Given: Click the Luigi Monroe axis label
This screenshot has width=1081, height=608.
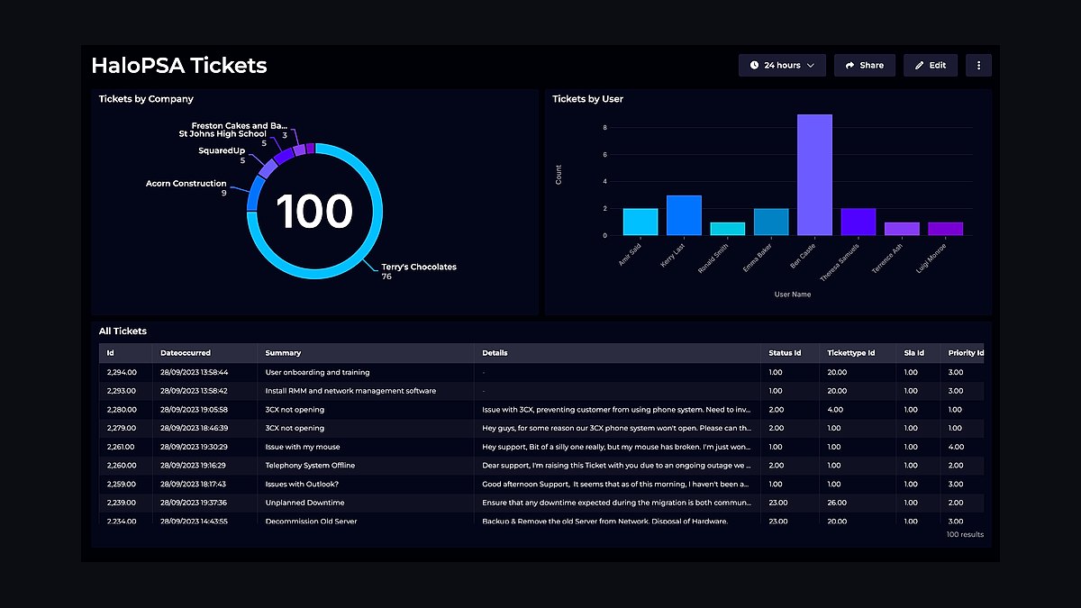Looking at the screenshot, I should [931, 258].
